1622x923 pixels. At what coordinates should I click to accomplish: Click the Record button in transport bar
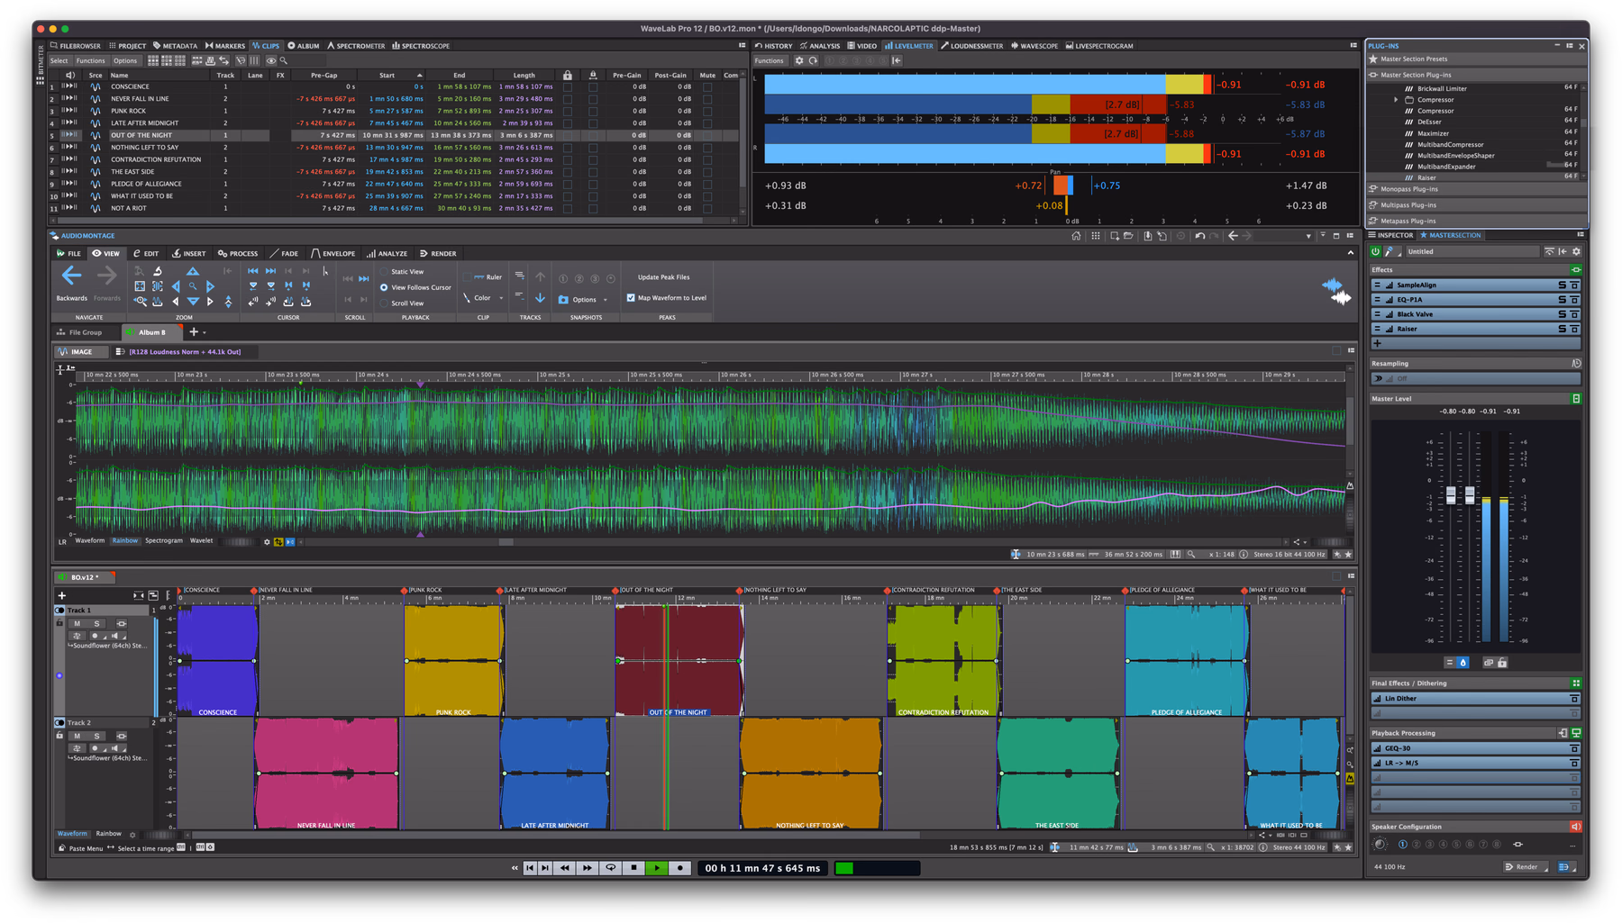[679, 868]
